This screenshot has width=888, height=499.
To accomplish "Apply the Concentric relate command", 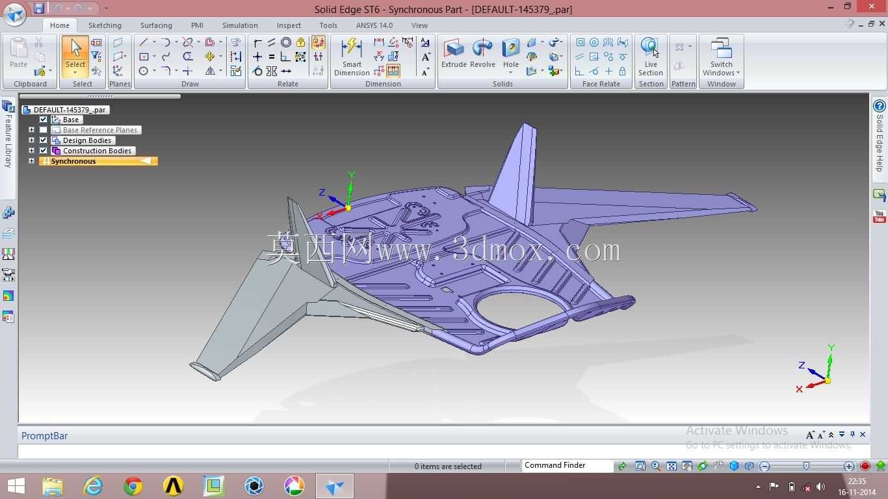I will pos(286,42).
